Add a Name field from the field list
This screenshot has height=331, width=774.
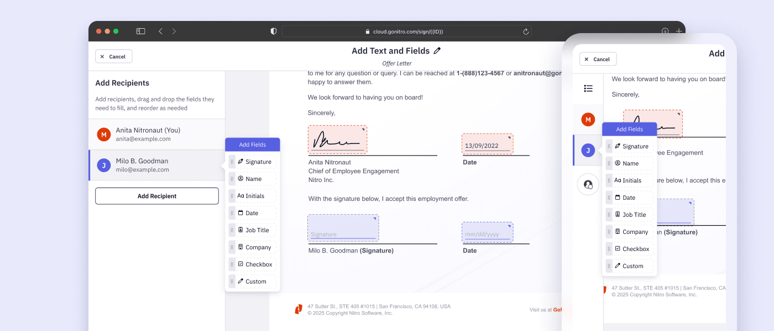(252, 178)
